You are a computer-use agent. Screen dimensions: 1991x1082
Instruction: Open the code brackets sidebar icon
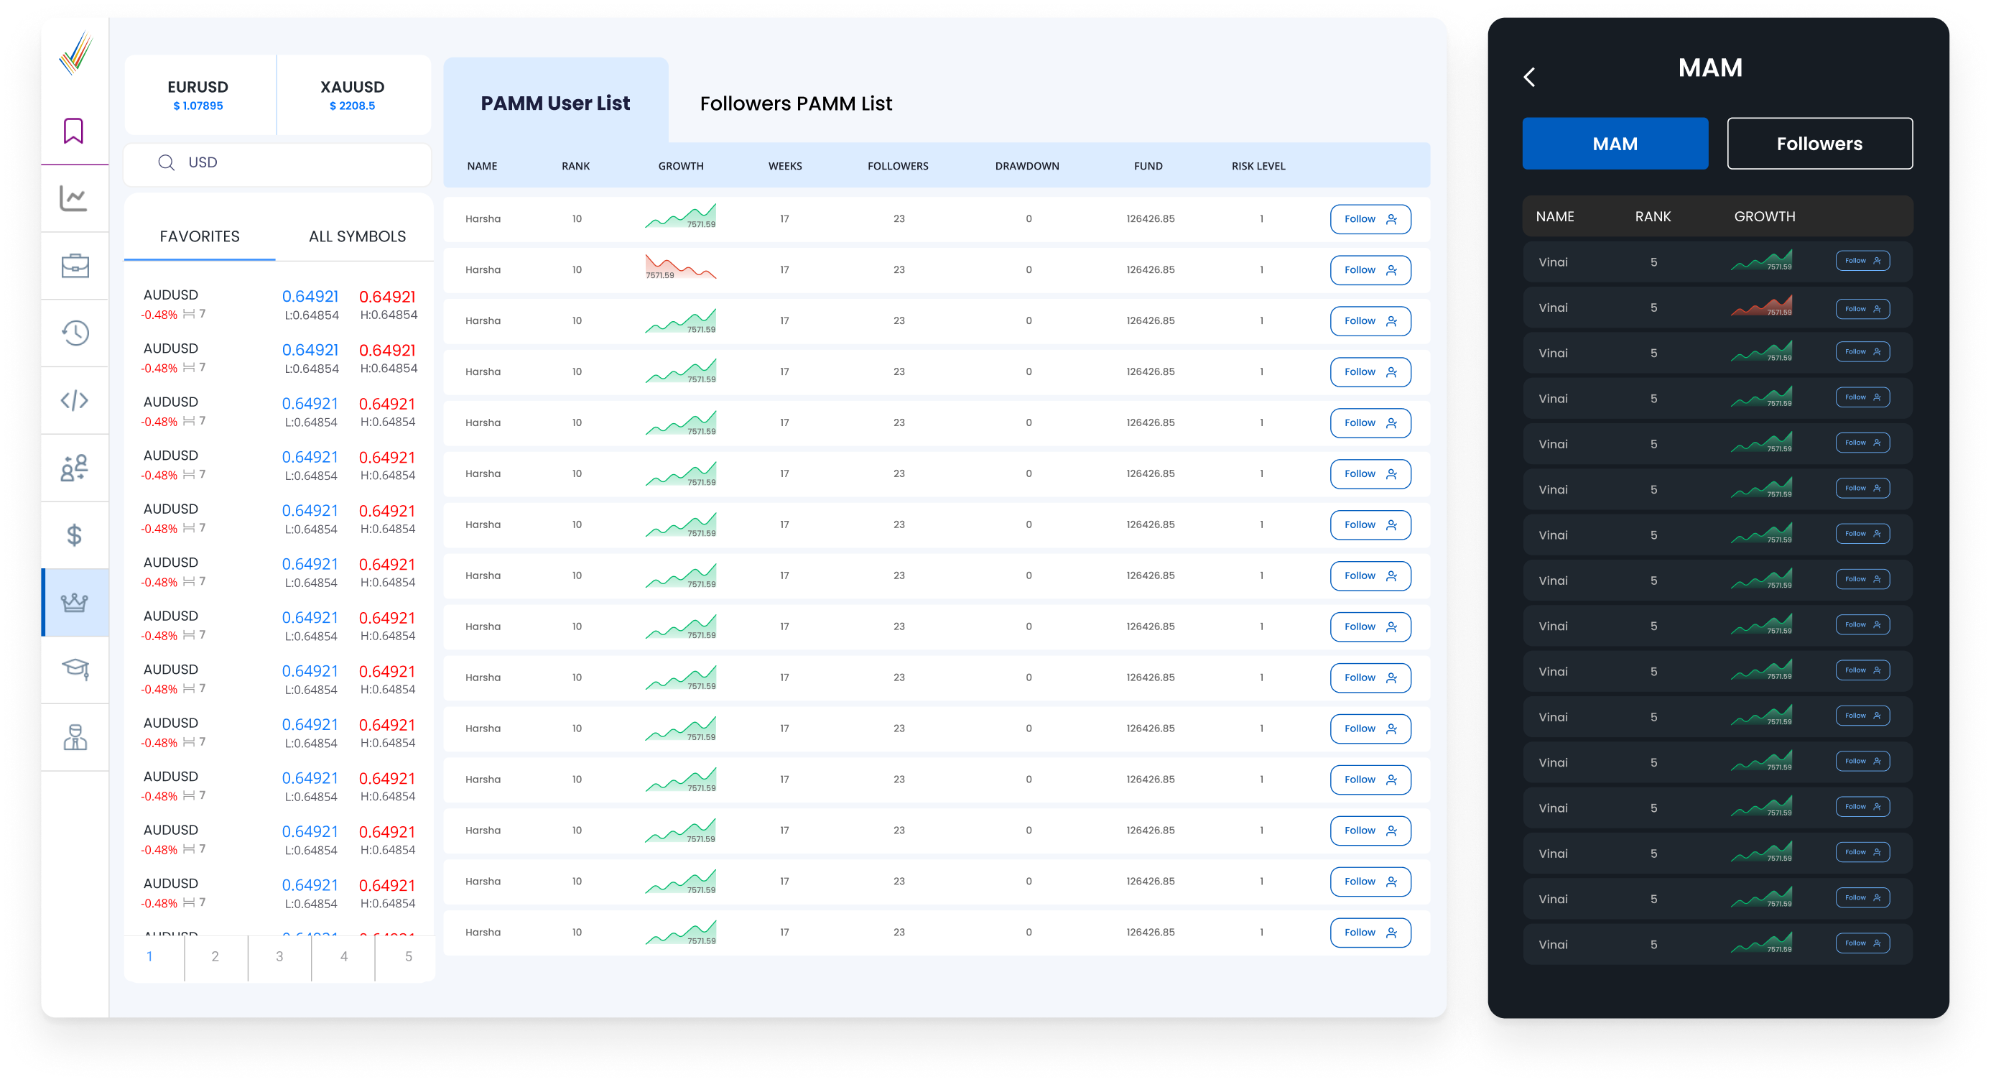74,400
